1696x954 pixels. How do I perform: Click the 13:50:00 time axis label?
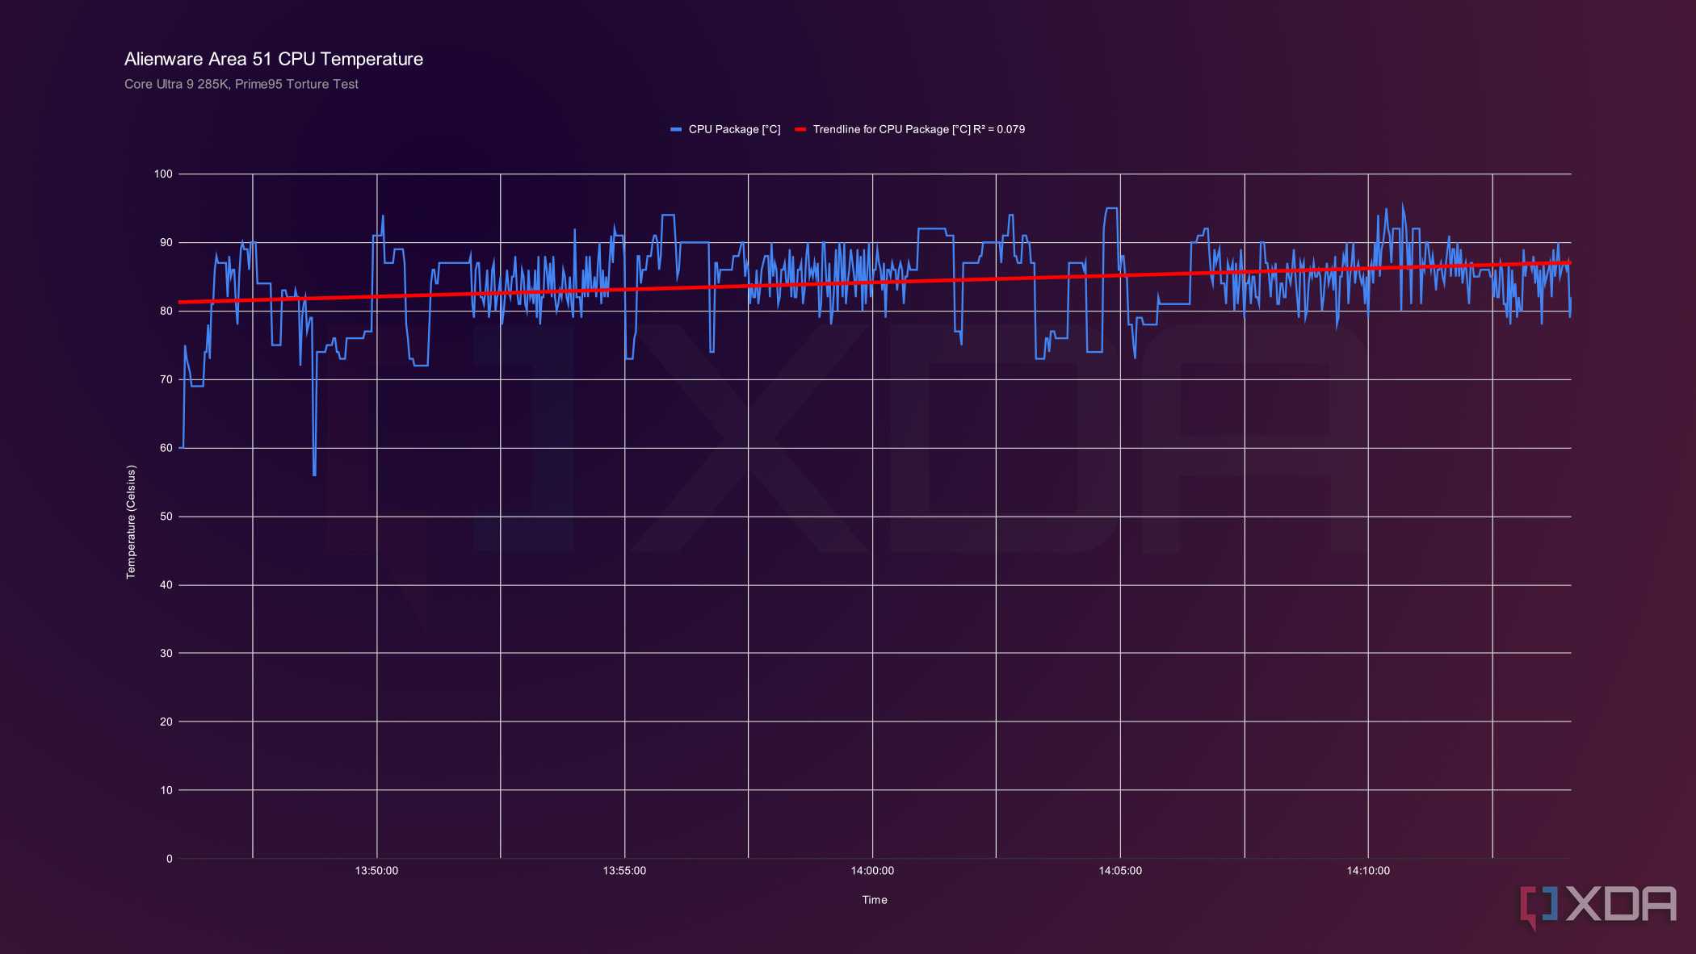coord(376,871)
